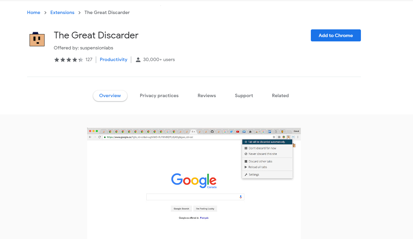Click the Great Discarder extension icon

(x=37, y=39)
